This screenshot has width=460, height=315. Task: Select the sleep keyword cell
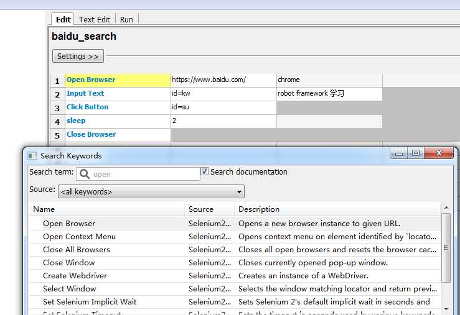[118, 121]
